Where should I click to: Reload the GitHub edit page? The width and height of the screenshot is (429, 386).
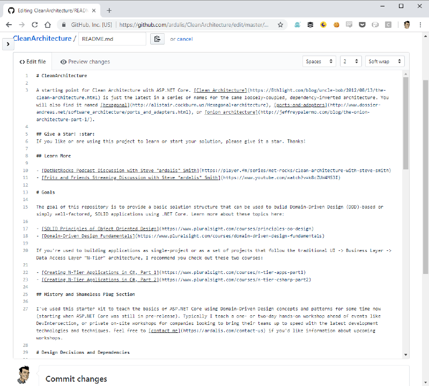pos(35,25)
